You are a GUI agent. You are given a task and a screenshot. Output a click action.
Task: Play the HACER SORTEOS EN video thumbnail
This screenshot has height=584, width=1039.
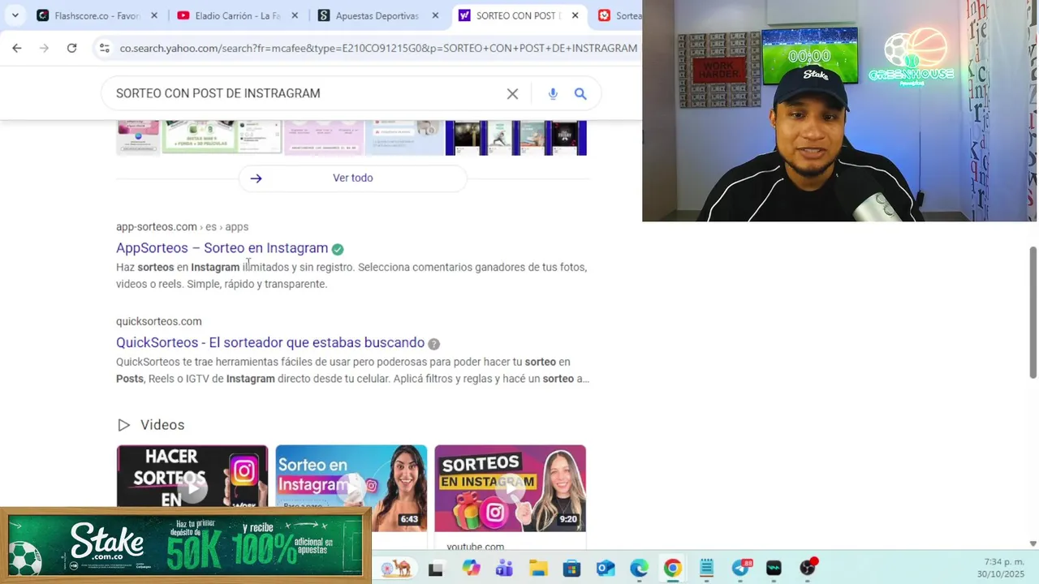coord(192,488)
